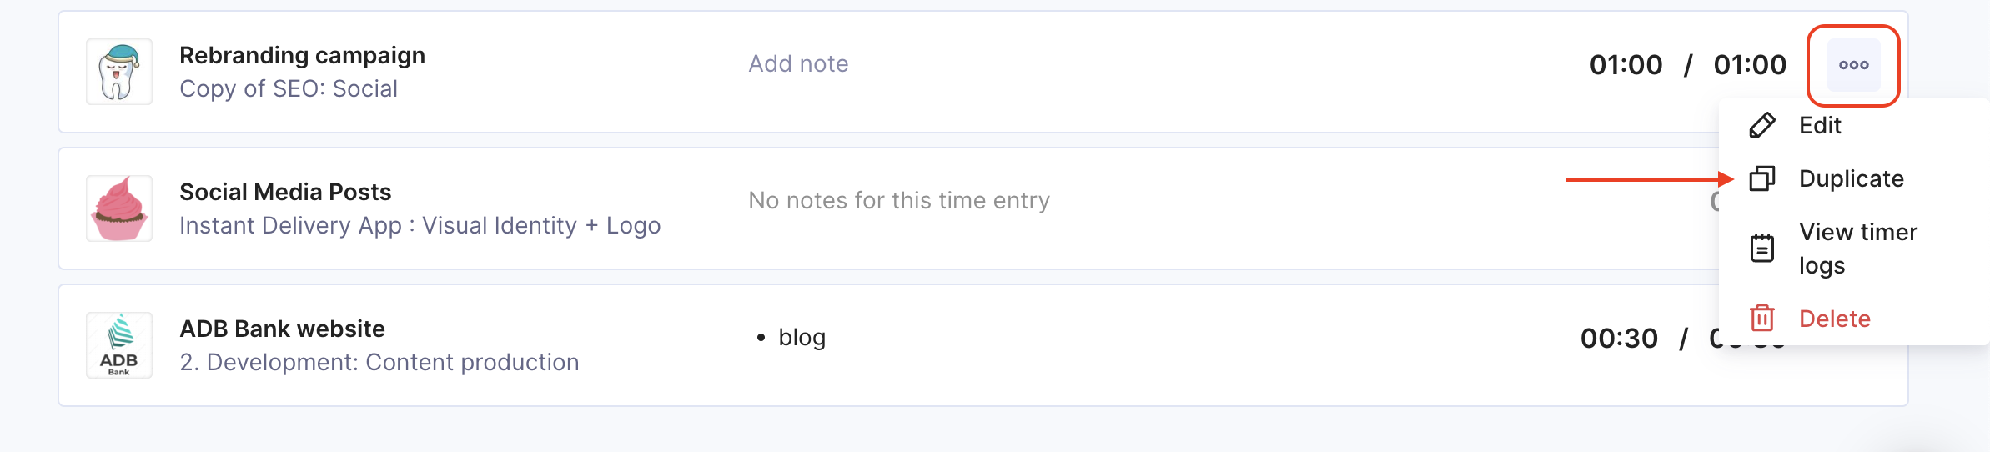Screen dimensions: 1990x452
Task: Click the red trash Delete icon
Action: [1762, 318]
